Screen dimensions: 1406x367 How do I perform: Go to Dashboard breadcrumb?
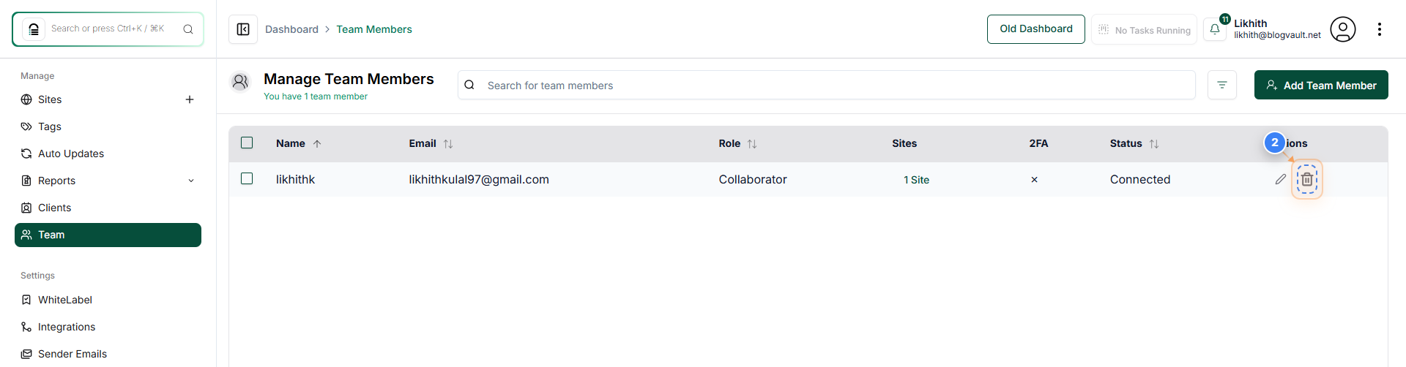click(x=291, y=29)
